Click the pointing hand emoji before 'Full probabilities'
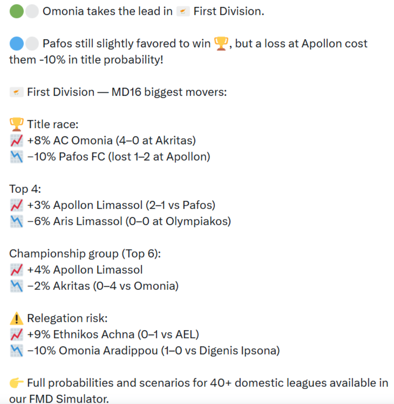This screenshot has height=404, width=394. click(x=16, y=383)
